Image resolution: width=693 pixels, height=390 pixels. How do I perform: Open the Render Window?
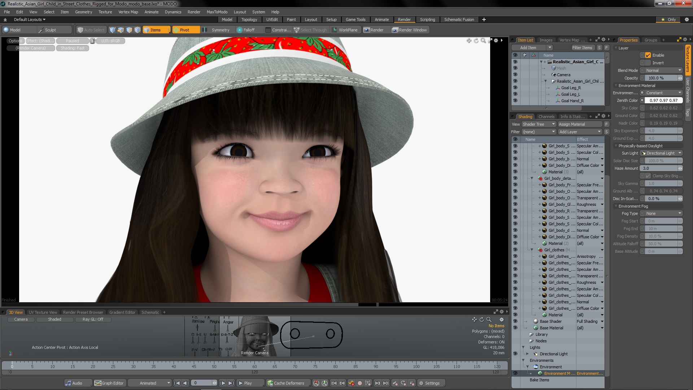coord(410,30)
